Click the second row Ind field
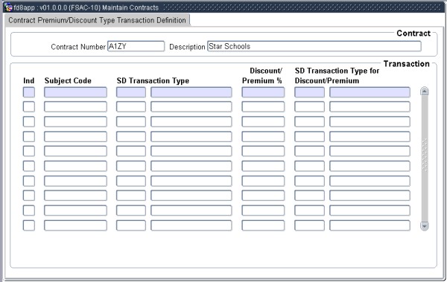The height and width of the screenshot is (282, 447). [29, 107]
